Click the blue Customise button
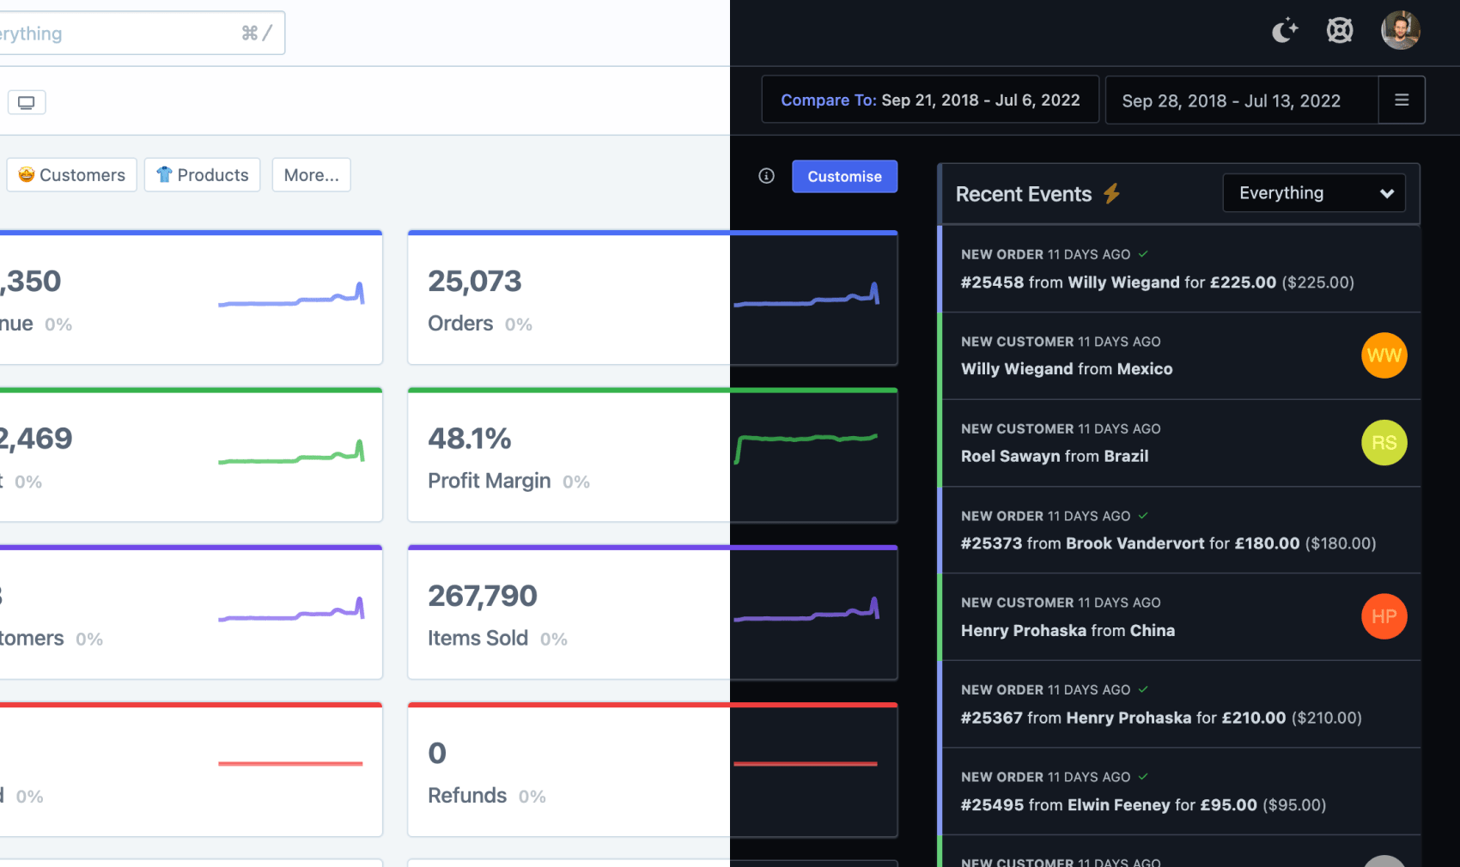 (x=844, y=177)
